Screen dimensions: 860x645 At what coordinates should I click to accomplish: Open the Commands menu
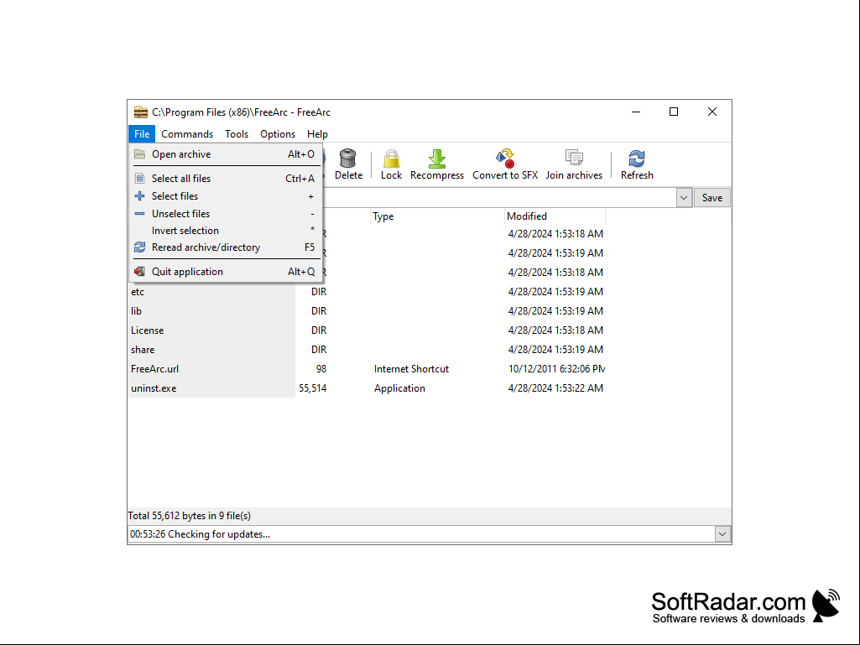187,134
